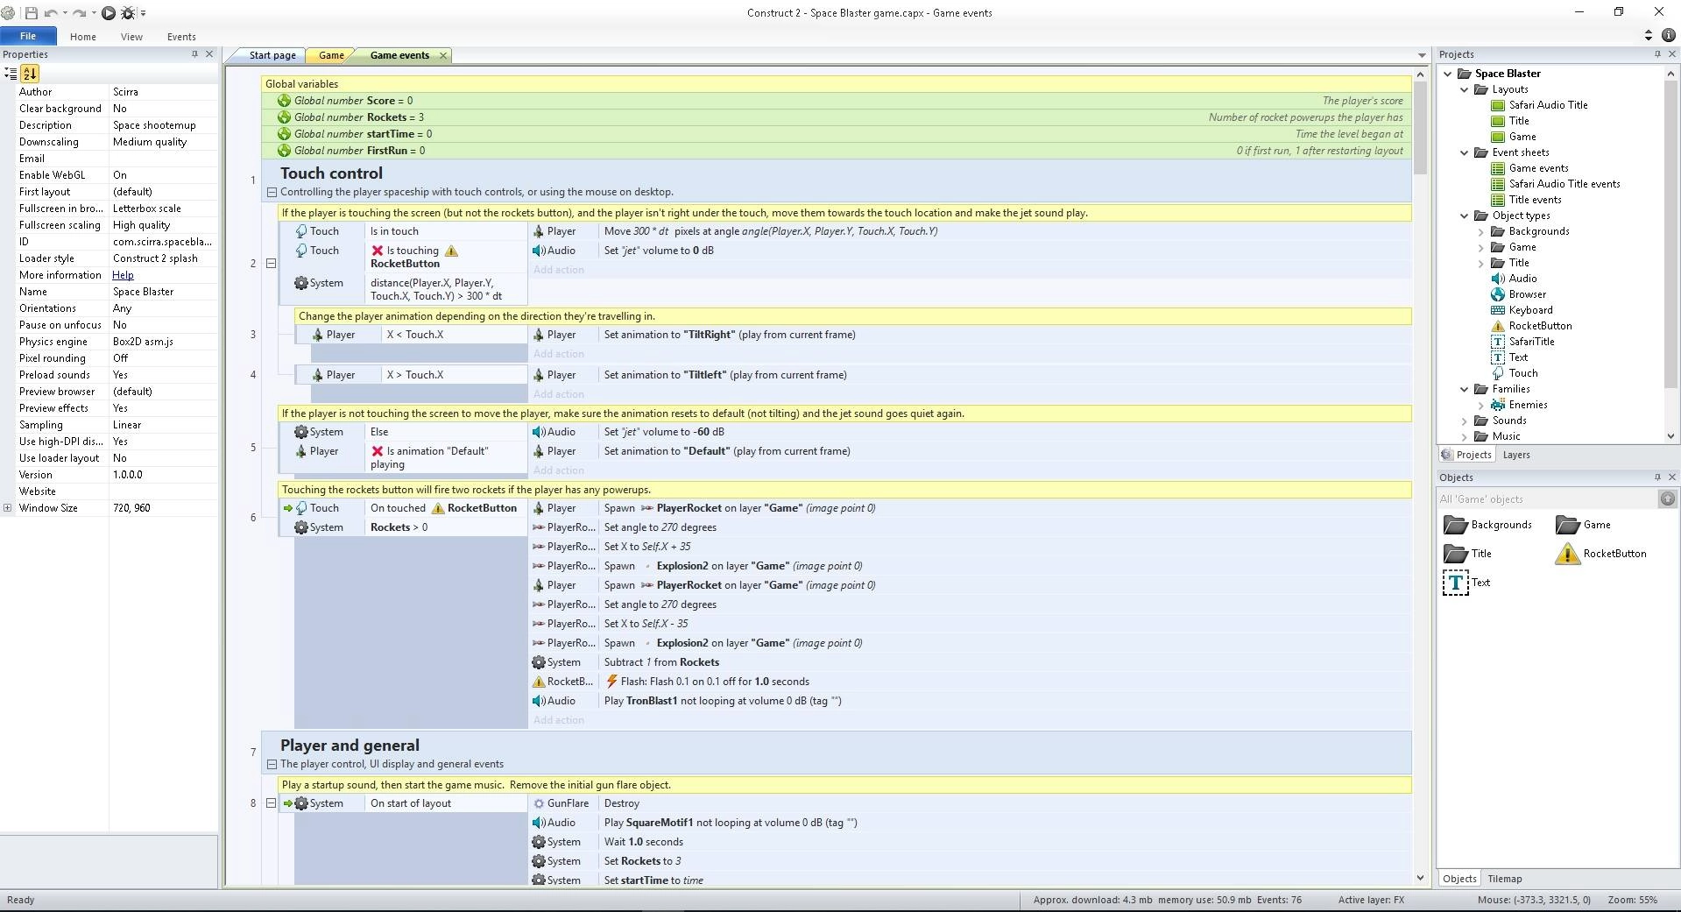This screenshot has width=1681, height=912.
Task: Collapse event 2 sub-events
Action: (x=271, y=263)
